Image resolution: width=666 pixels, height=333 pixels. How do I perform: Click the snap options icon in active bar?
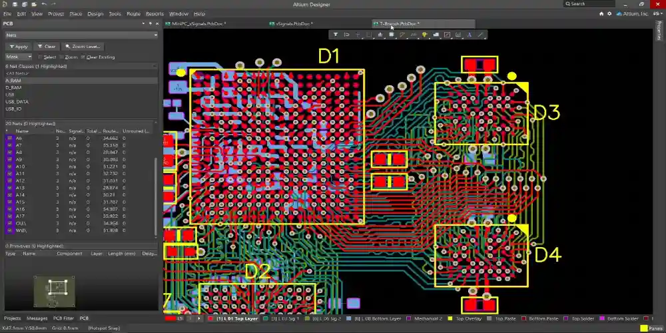(346, 35)
